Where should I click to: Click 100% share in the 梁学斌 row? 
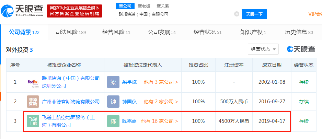[198, 82]
